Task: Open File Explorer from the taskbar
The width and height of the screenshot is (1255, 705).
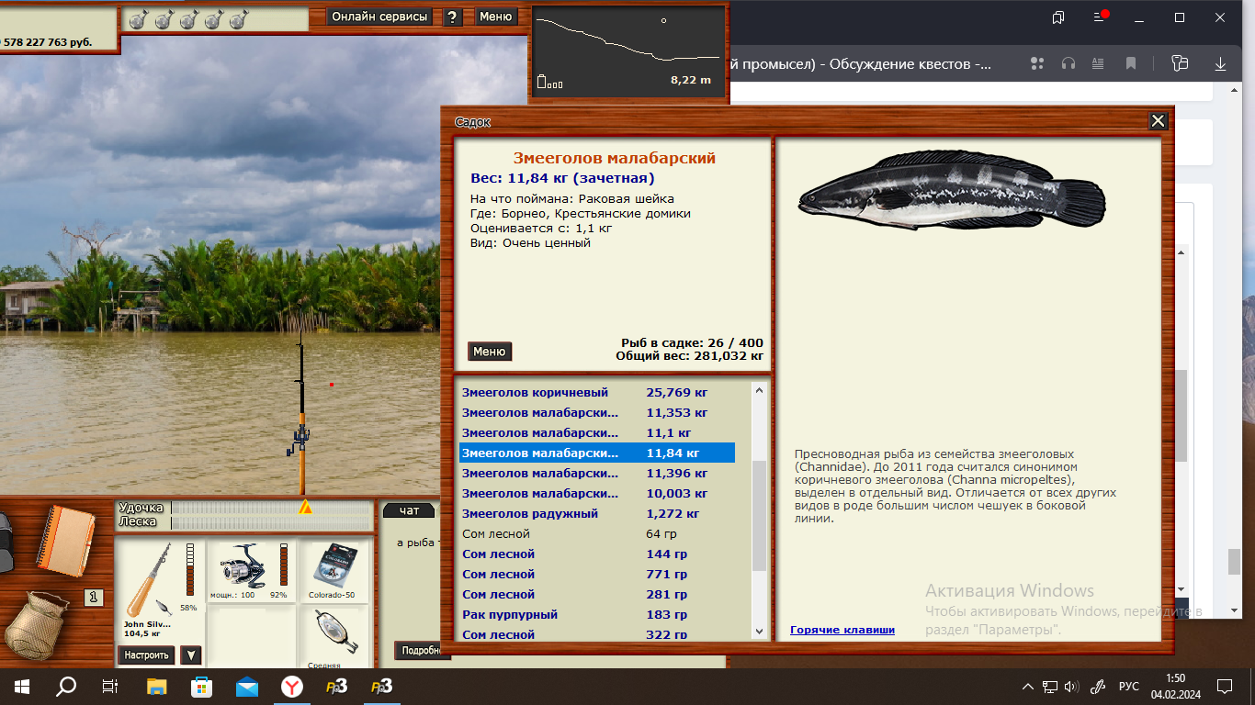Action: 157,687
